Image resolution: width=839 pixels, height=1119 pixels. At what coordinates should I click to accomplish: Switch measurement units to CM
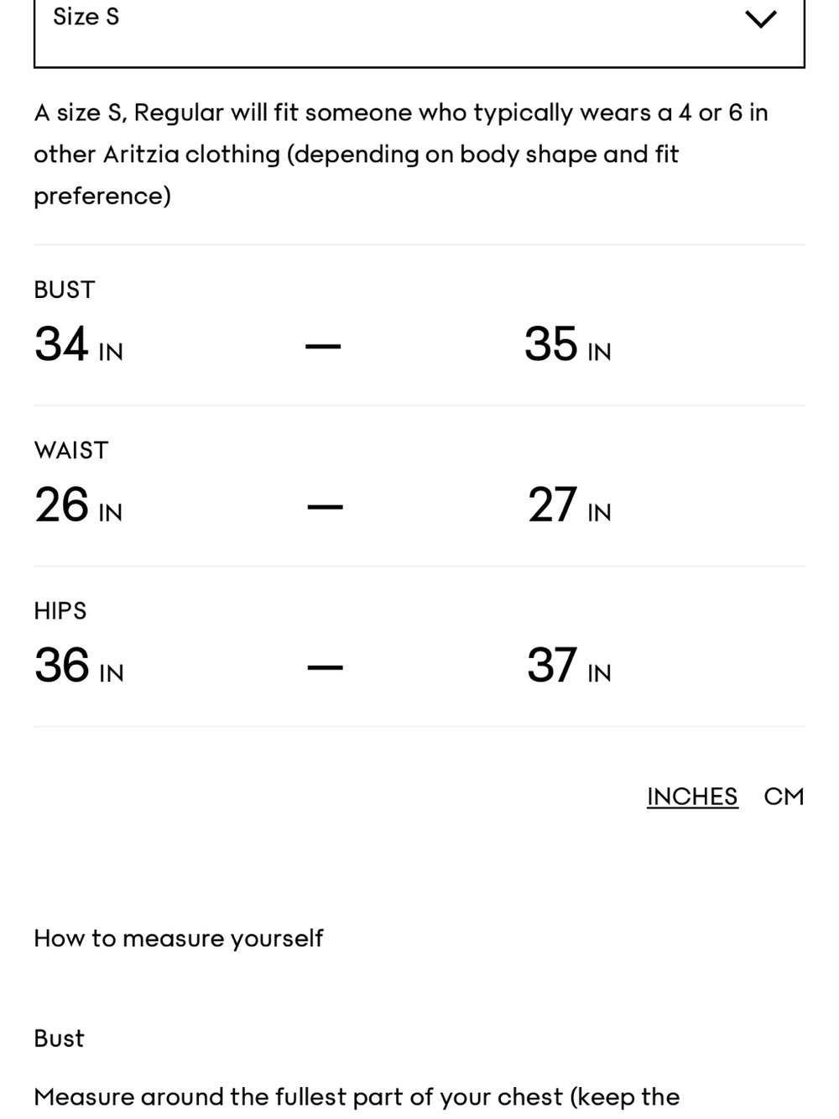[784, 796]
